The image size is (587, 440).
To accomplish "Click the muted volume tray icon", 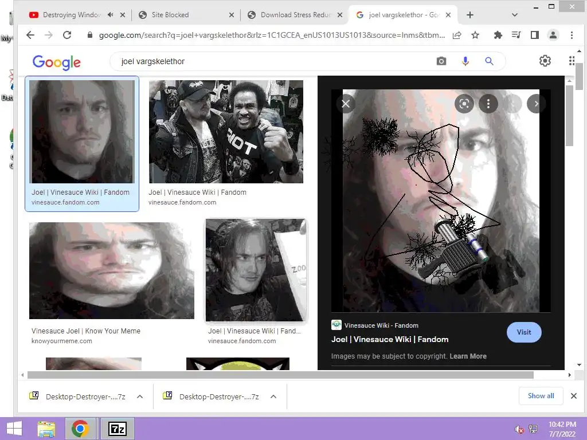I will [519, 430].
